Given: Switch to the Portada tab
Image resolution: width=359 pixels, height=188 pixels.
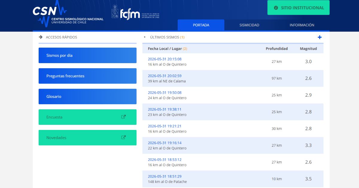Looking at the screenshot, I should pyautogui.click(x=201, y=25).
